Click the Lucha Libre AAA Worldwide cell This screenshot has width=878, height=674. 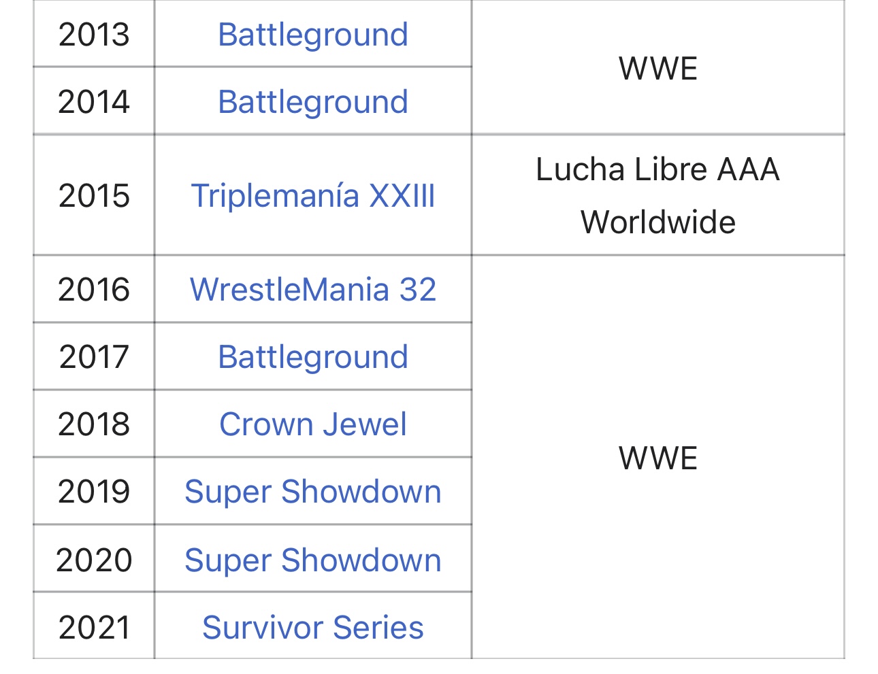click(x=657, y=196)
